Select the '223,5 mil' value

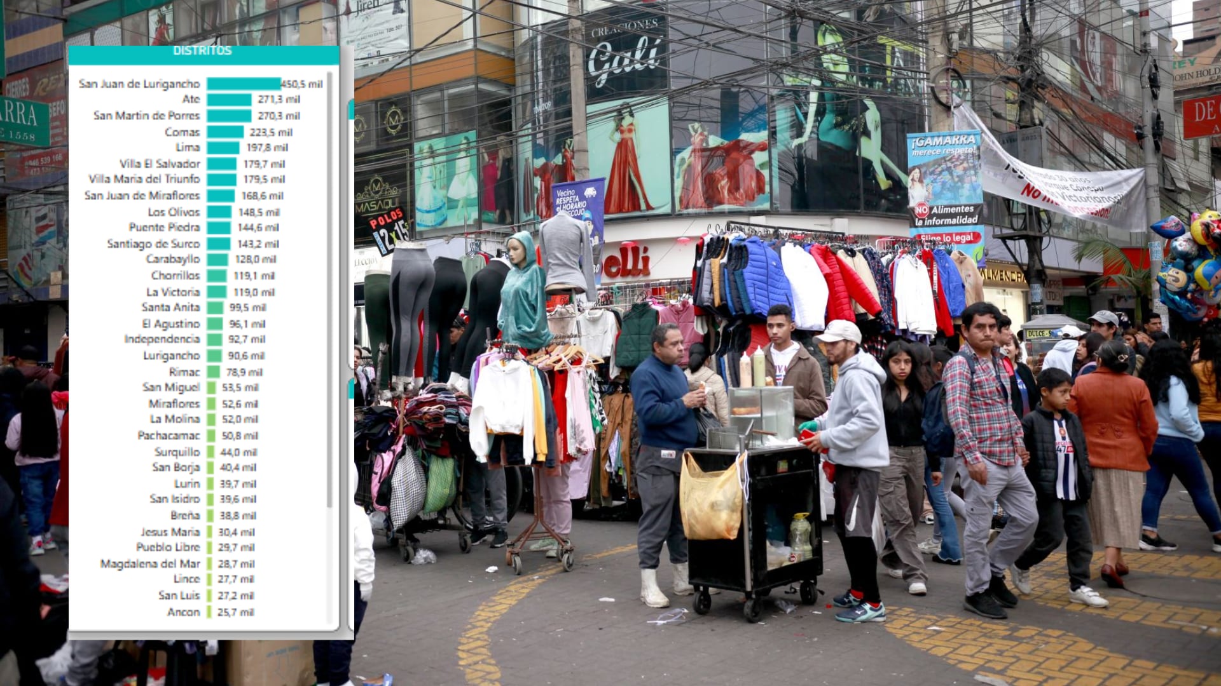pos(272,132)
